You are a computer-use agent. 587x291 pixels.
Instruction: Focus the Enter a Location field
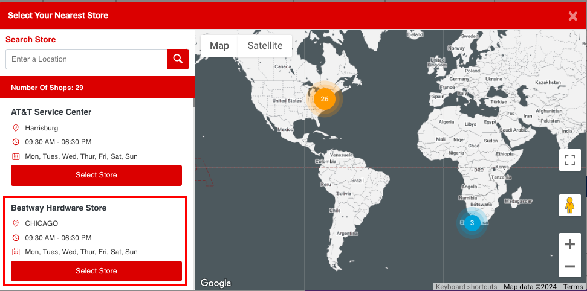pyautogui.click(x=86, y=59)
